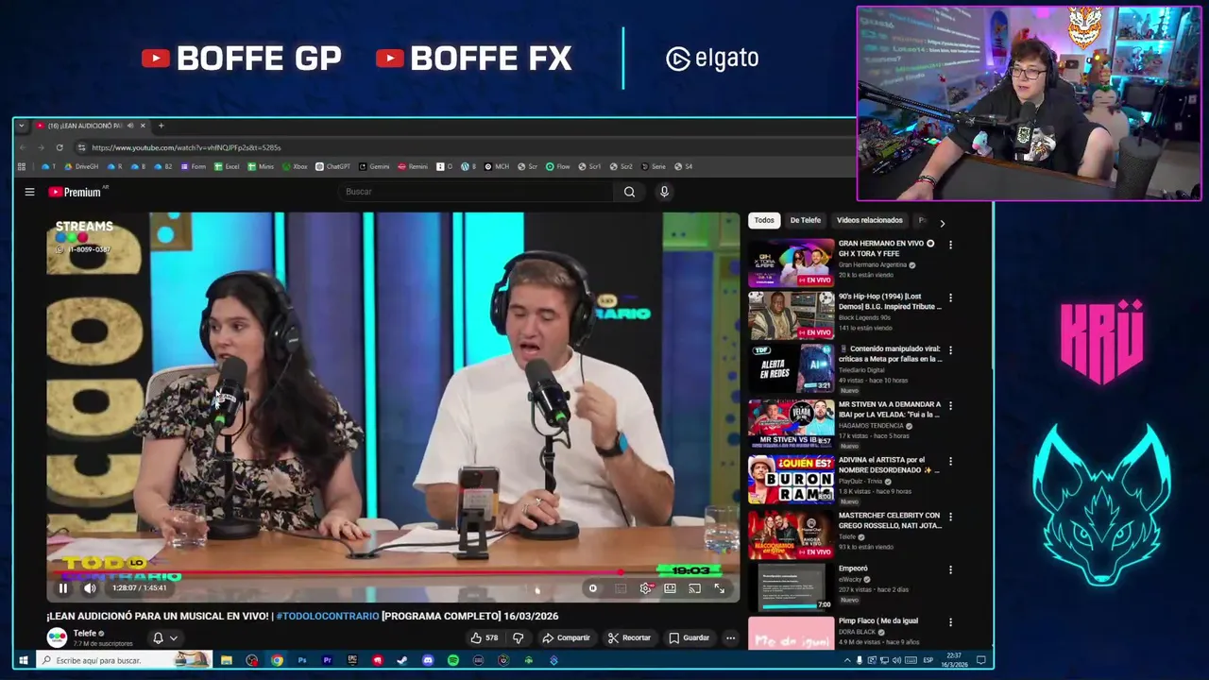Open more actions ellipsis below the video
Screen dimensions: 1209x680
(x=730, y=637)
